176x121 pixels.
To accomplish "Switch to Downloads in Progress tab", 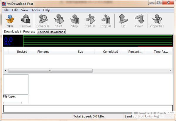I will [x=20, y=32].
